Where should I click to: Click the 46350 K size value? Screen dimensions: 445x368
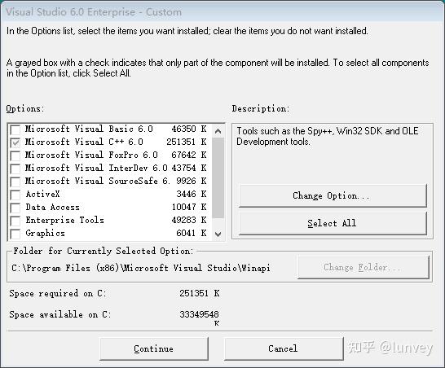189,129
